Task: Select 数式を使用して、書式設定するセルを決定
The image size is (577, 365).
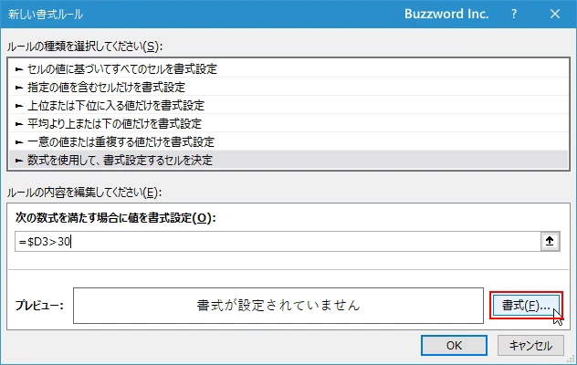Action: click(x=288, y=160)
